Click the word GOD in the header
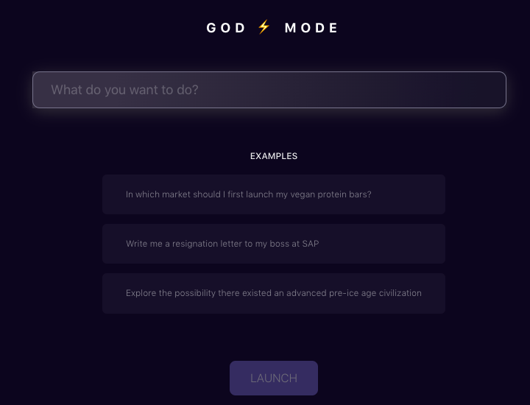The image size is (530, 405). pyautogui.click(x=226, y=28)
